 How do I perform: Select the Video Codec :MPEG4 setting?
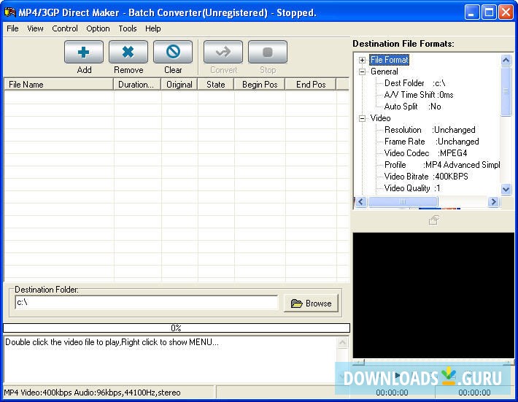tap(425, 153)
